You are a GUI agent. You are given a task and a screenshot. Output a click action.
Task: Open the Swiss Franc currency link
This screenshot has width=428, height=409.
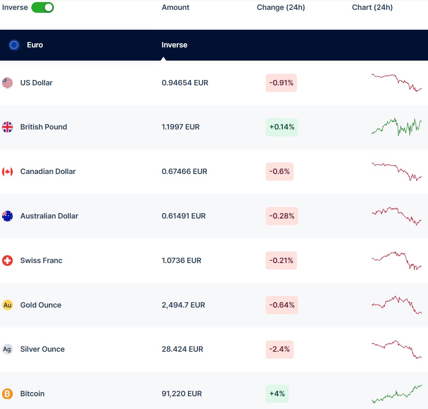click(41, 261)
